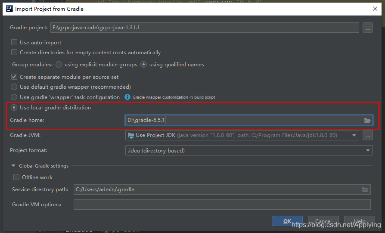The width and height of the screenshot is (385, 233).
Task: Click the 'Gradle JVM:' label
Action: [x=25, y=135]
